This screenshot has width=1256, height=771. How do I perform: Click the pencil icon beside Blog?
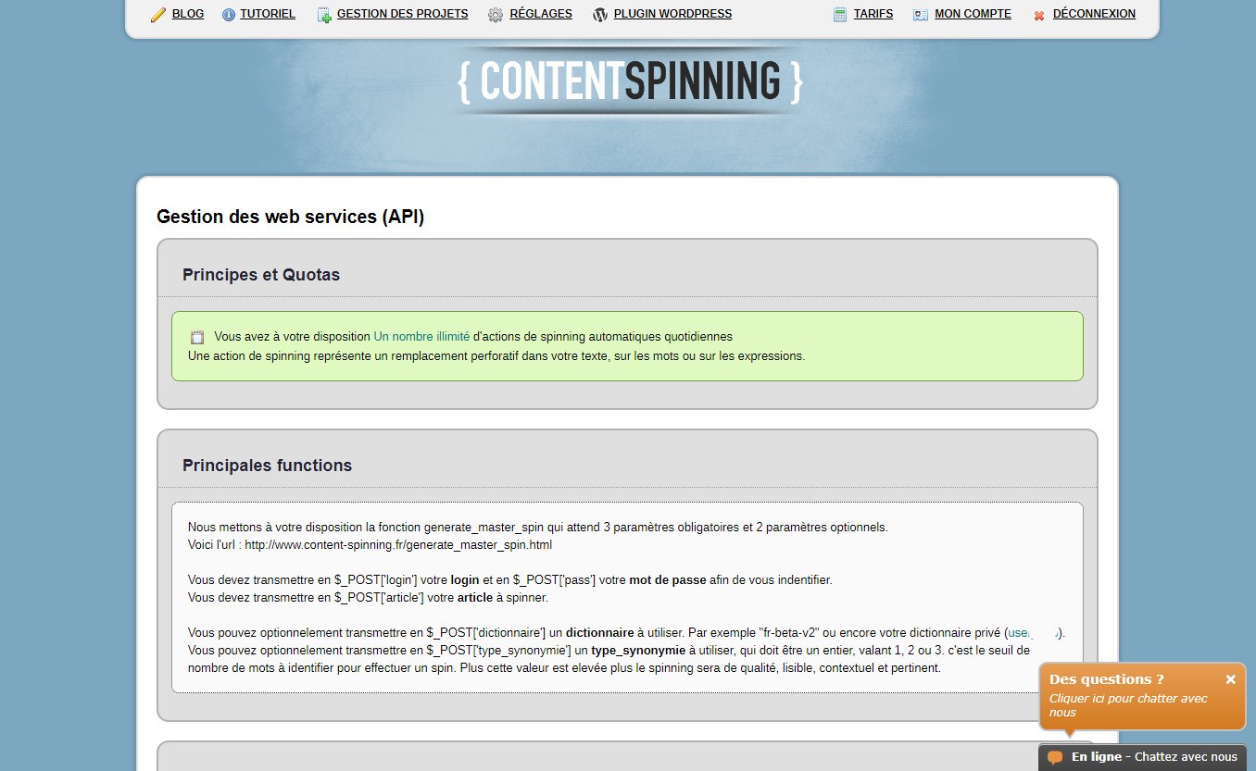pos(158,15)
